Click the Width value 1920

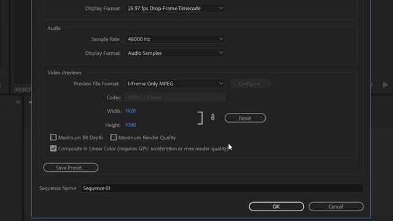click(130, 111)
